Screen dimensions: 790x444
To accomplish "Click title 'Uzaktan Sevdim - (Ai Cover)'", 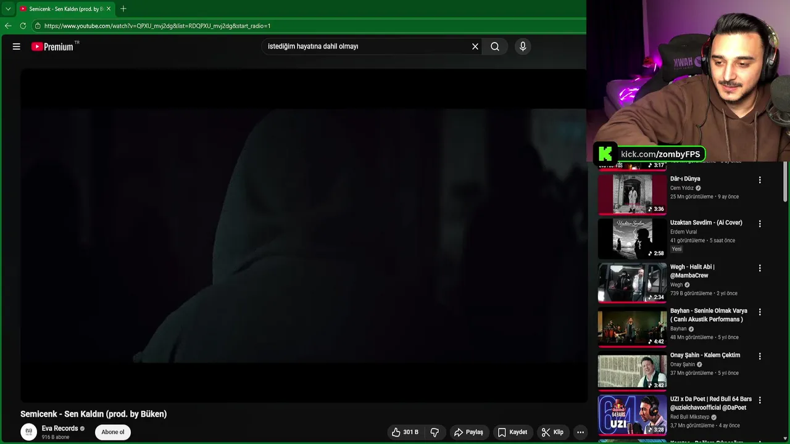I will (x=706, y=223).
